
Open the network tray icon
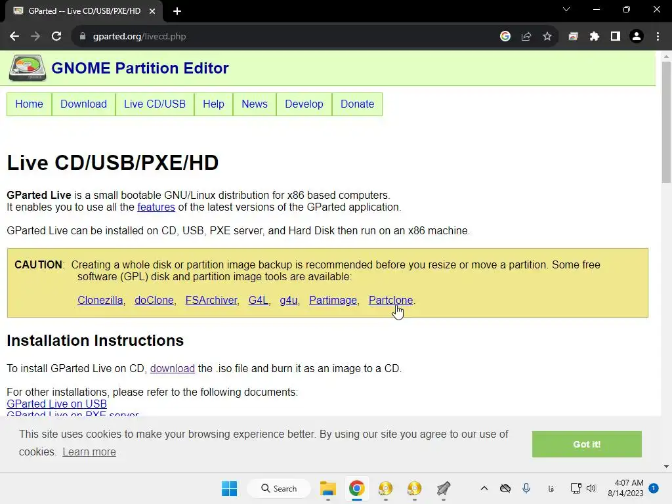[x=576, y=488]
